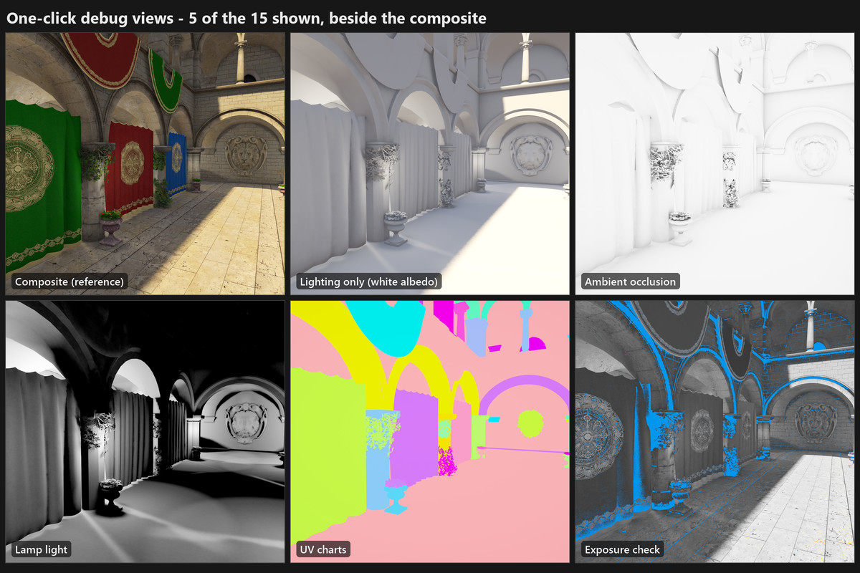
Task: Click the "Ambient occlusion" caption label
Action: tap(630, 281)
